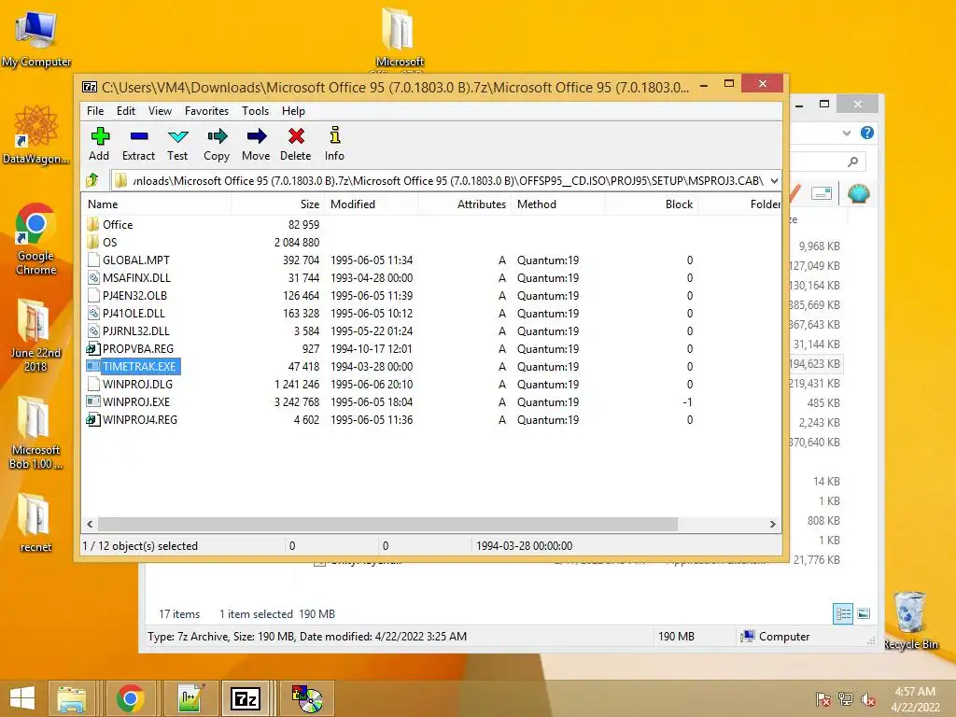Screen dimensions: 956x717
Task: Click the taskbar clock showing 4:57 AM
Action: (x=915, y=699)
